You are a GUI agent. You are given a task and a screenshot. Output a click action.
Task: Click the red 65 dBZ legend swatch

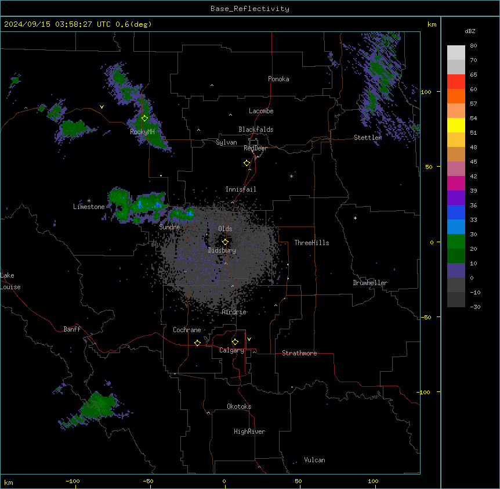pyautogui.click(x=456, y=82)
